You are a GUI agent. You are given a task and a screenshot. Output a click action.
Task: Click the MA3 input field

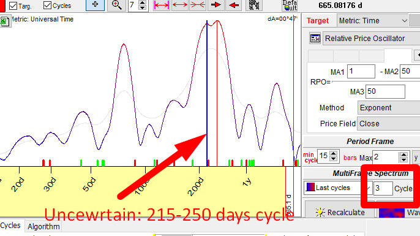(x=385, y=92)
